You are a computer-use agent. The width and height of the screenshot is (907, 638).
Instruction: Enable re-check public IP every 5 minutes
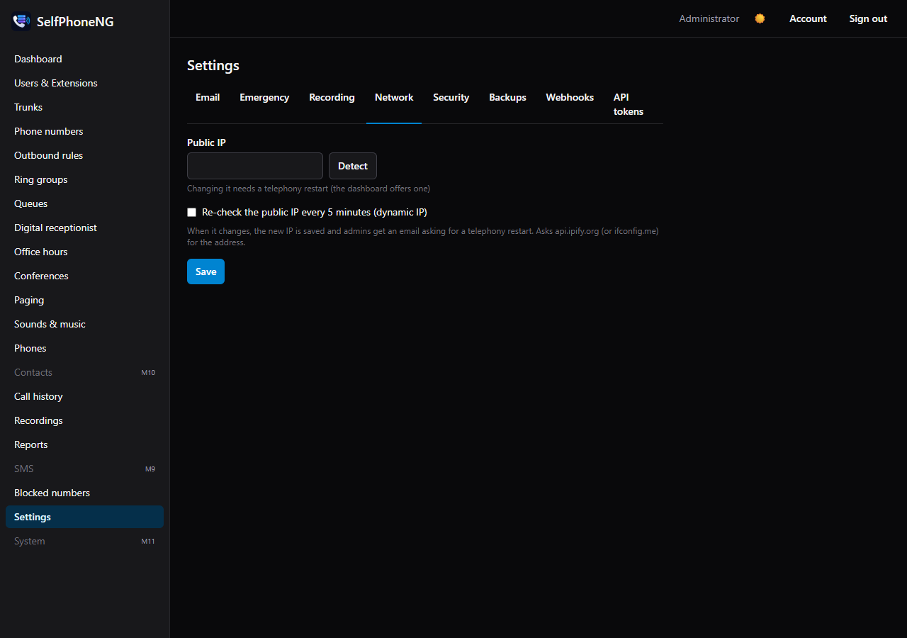[191, 212]
